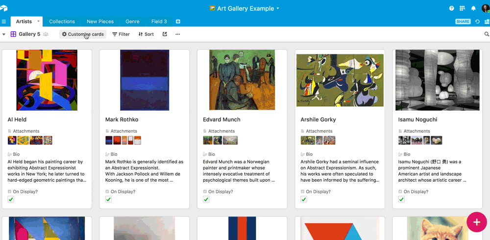This screenshot has height=240, width=490.
Task: Click the gallery view grid icon
Action: click(x=13, y=34)
